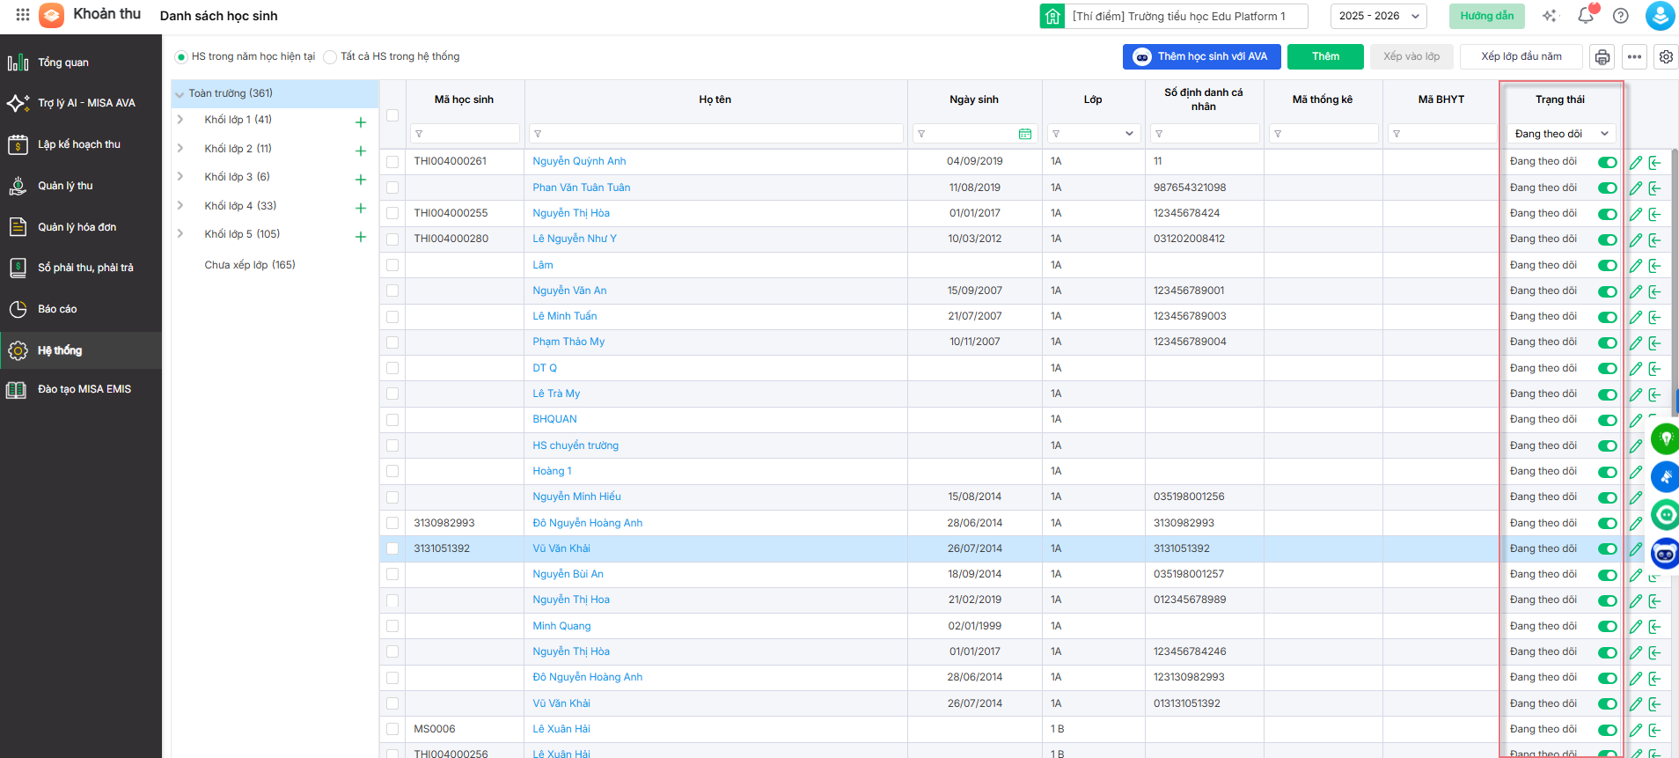Click the school home icon
This screenshot has height=758, width=1679.
coord(1052,16)
